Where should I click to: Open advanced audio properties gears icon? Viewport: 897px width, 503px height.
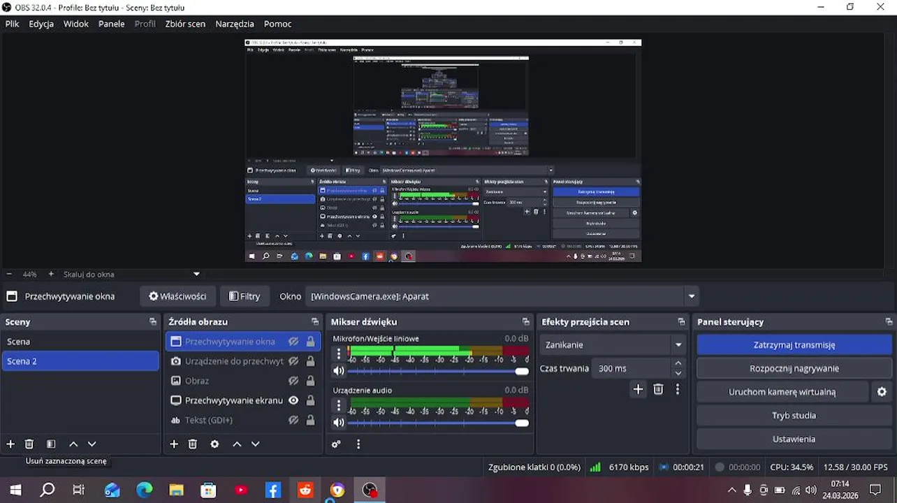click(x=336, y=444)
